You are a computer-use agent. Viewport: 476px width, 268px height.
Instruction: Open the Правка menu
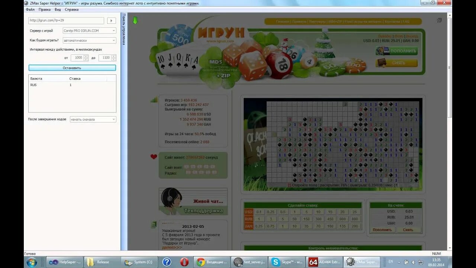(x=45, y=10)
